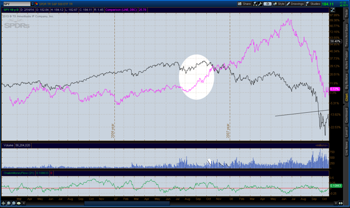The height and width of the screenshot is (208, 350).
Task: Click the volume value 56,204,020
Action: (23, 145)
